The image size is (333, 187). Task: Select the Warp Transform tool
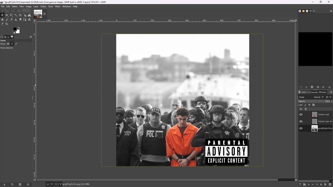29,15
